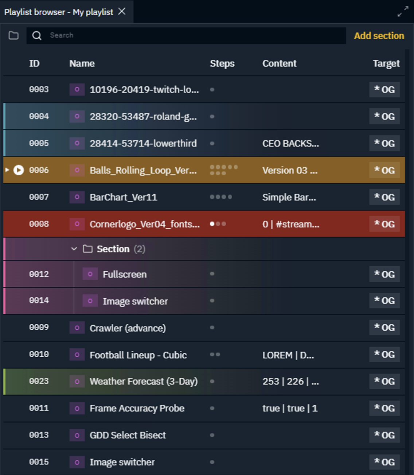This screenshot has height=475, width=414.
Task: Click the template icon for Balls_Rolling_Loop_Ver
Action: (x=77, y=170)
